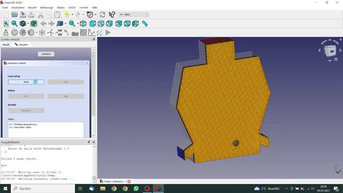Open the dropdown beside Sync view icon

tap(65, 24)
